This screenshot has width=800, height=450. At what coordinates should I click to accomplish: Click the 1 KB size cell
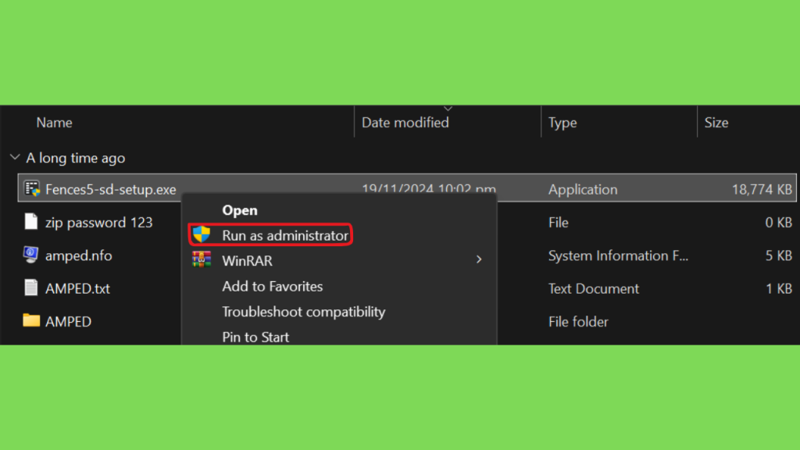point(779,289)
